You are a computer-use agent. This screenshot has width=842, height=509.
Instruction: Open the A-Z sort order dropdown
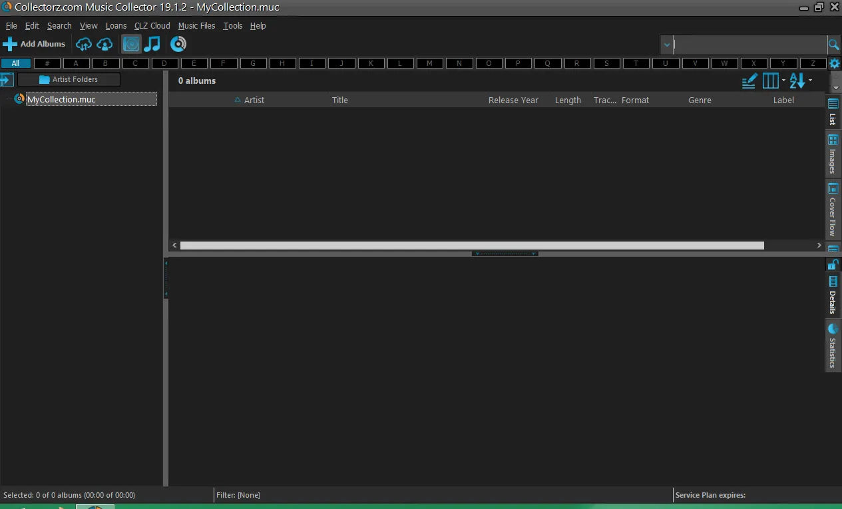point(801,81)
